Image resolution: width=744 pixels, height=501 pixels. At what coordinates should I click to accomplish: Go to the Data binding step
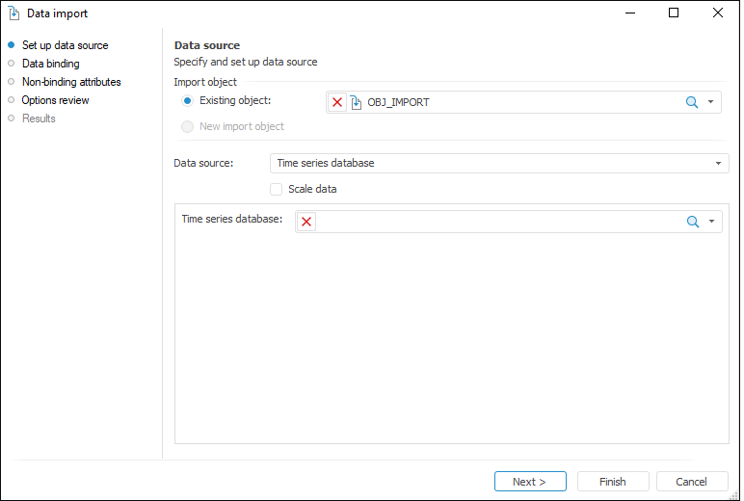click(50, 64)
